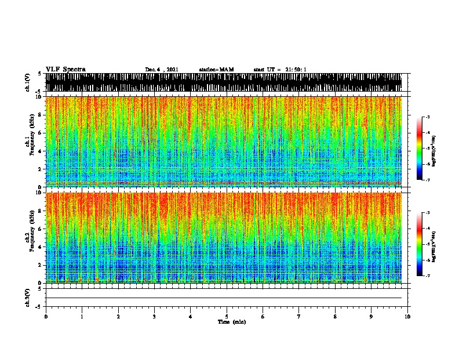Click the "-5" tick of the ch.3(V) axis

pos(39,307)
